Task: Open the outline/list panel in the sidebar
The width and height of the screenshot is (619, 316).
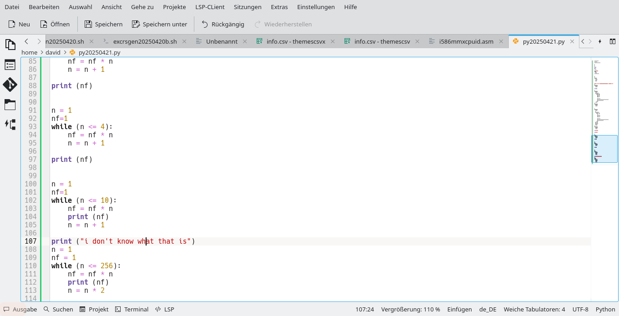Action: 10,65
